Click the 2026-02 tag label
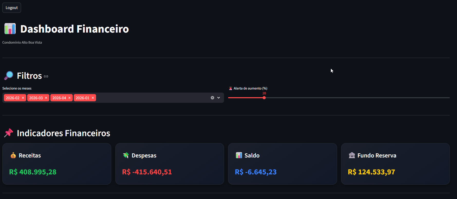 tap(13, 98)
